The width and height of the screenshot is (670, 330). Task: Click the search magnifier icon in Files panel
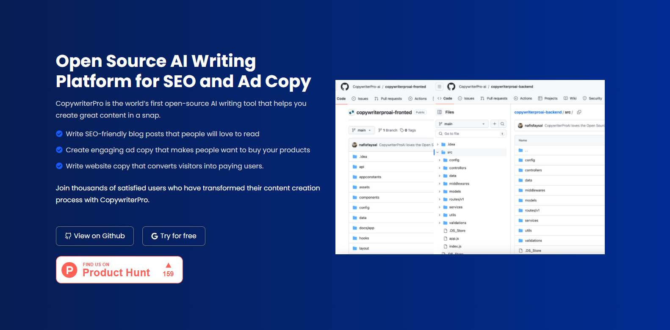point(502,124)
